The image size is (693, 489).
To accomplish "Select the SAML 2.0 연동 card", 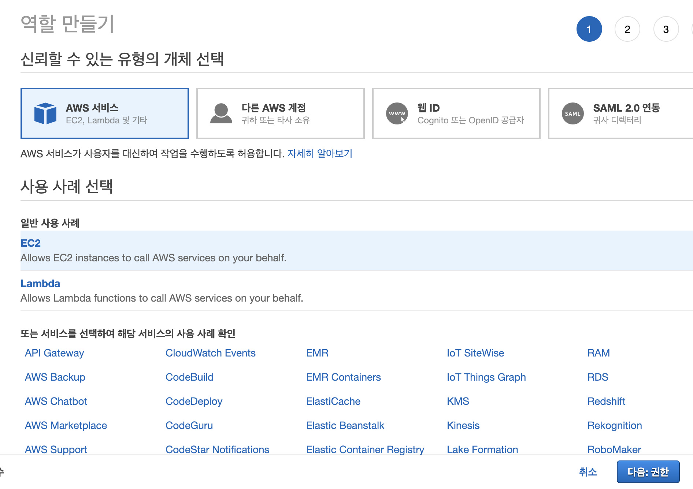I will 620,113.
